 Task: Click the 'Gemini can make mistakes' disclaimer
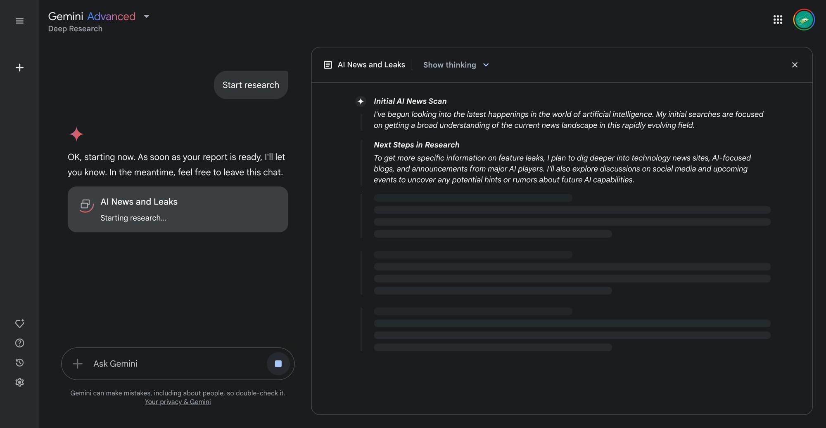tap(178, 393)
